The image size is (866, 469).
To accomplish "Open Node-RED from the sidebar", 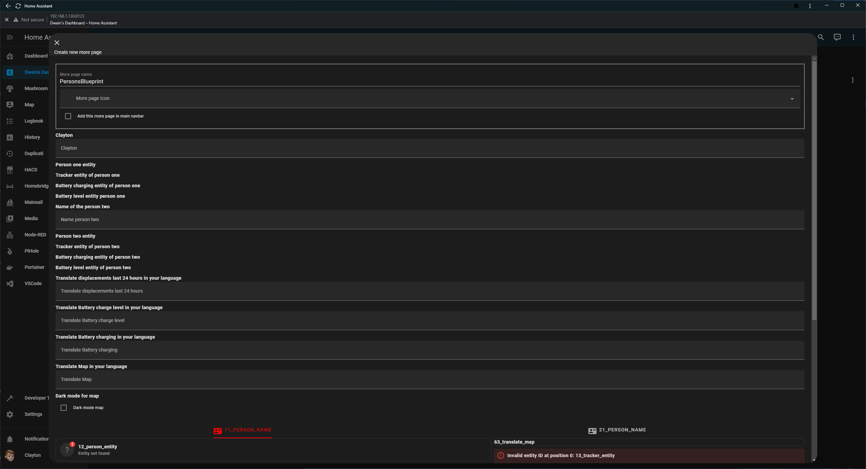I will pos(35,234).
